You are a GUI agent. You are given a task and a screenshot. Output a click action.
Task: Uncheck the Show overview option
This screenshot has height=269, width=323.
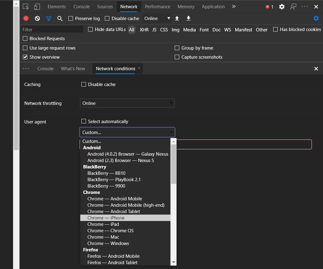(25, 57)
